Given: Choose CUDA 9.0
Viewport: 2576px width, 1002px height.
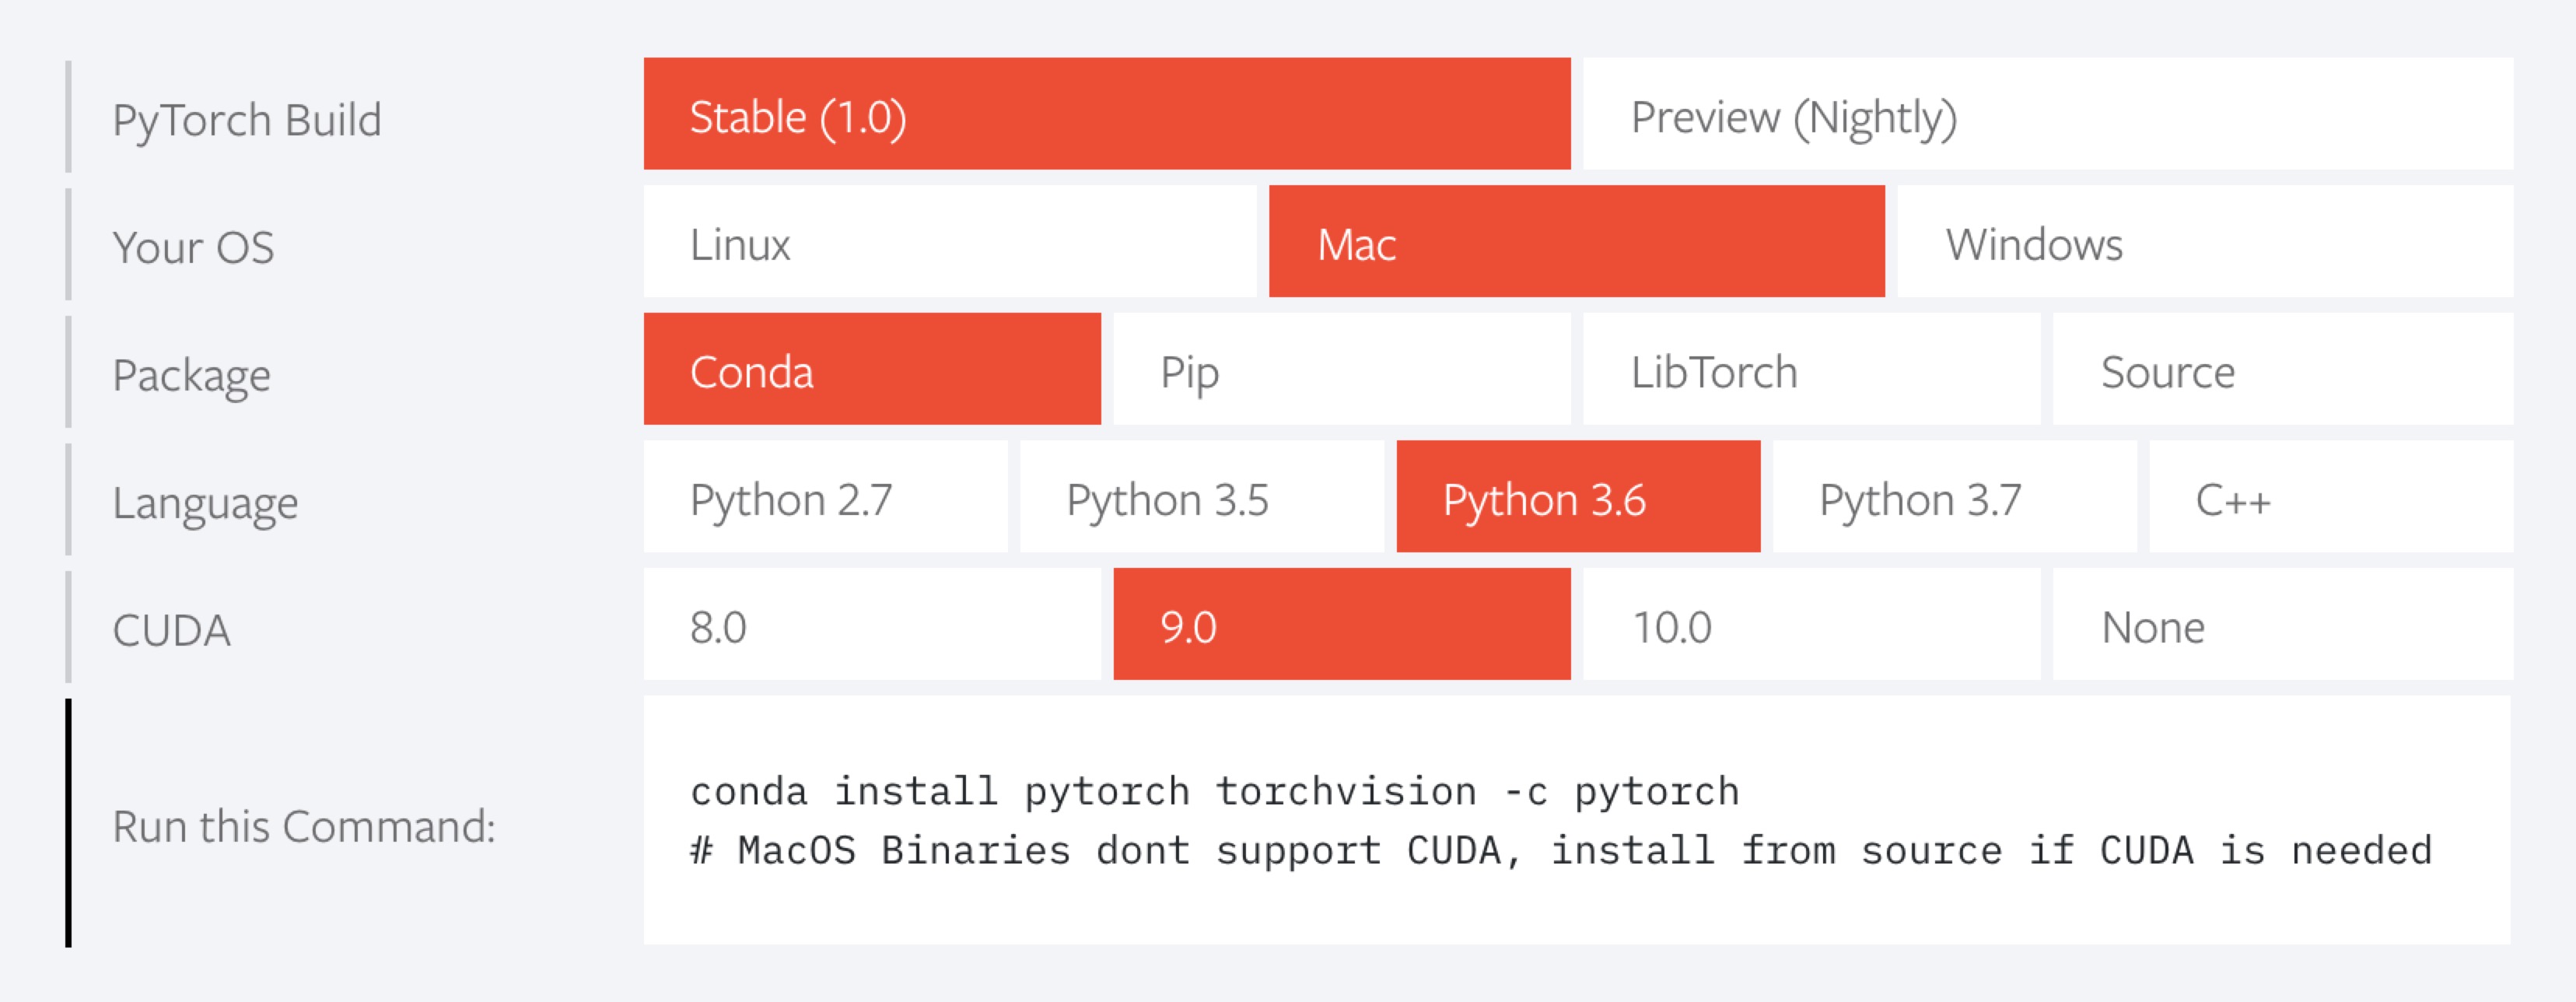Looking at the screenshot, I should tap(1340, 625).
